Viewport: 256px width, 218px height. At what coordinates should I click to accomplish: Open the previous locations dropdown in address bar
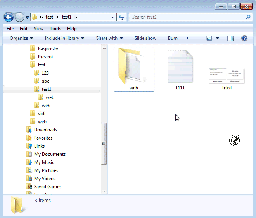pos(112,17)
